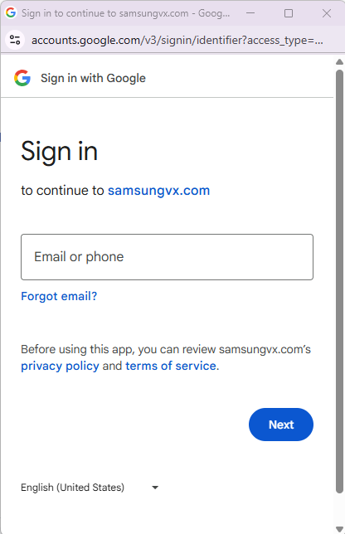
Task: Click the scrollbar down arrow
Action: (x=339, y=529)
